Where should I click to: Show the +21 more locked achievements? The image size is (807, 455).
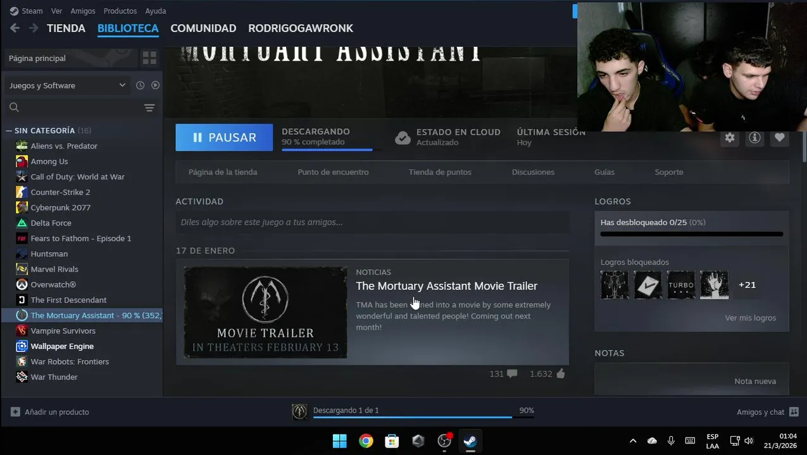tap(747, 285)
